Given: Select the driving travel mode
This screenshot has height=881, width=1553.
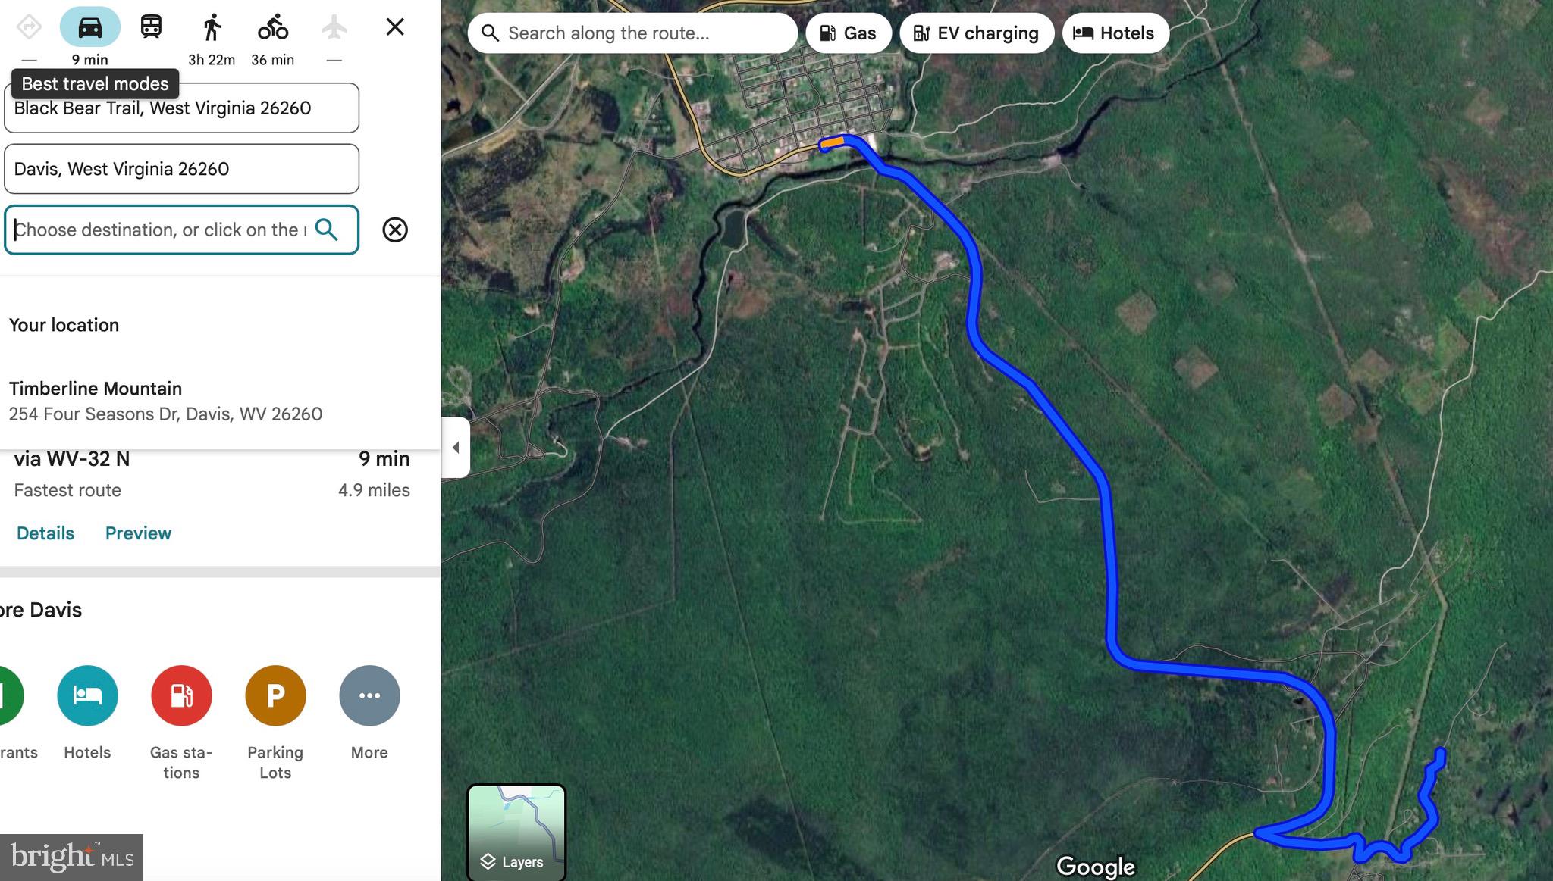Looking at the screenshot, I should click(89, 28).
